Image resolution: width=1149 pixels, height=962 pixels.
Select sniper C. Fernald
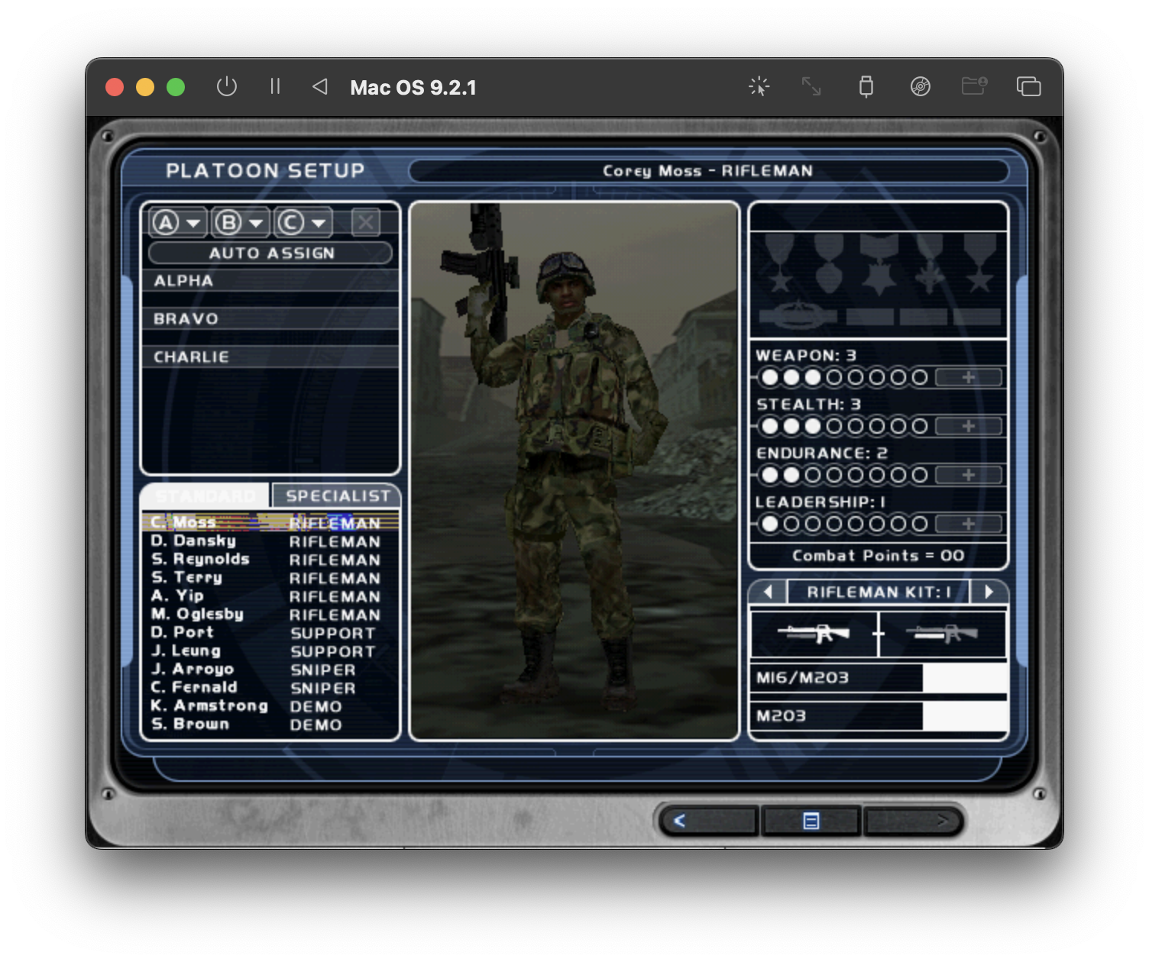coord(270,688)
